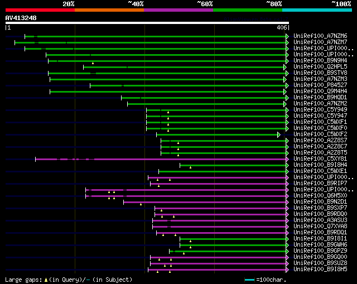Click the ~100% scale label
Screen dimensions: 357x284
[x=341, y=4]
